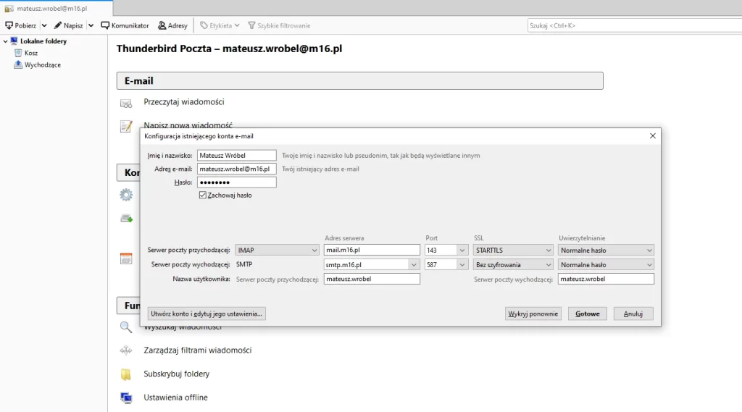Open the STARTTLS SSL dropdown
The height and width of the screenshot is (412, 742).
click(x=513, y=251)
